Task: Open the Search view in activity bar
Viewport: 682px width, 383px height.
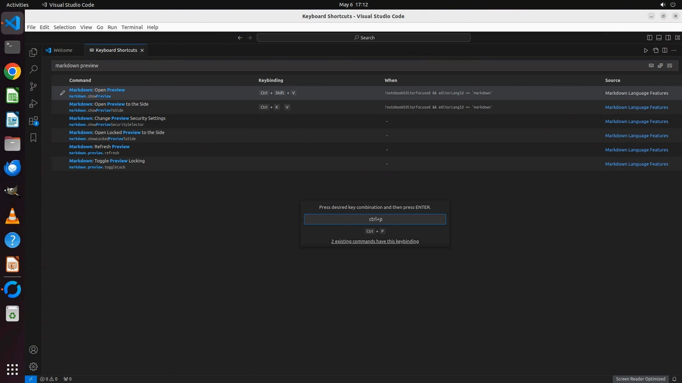Action: coord(33,70)
